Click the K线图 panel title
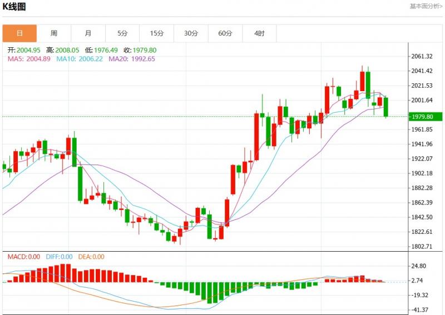Viewport: 445px width, 315px height. (x=14, y=7)
